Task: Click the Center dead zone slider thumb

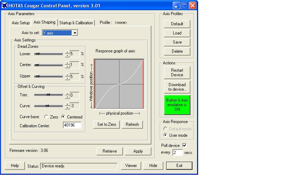Action: coord(37,65)
